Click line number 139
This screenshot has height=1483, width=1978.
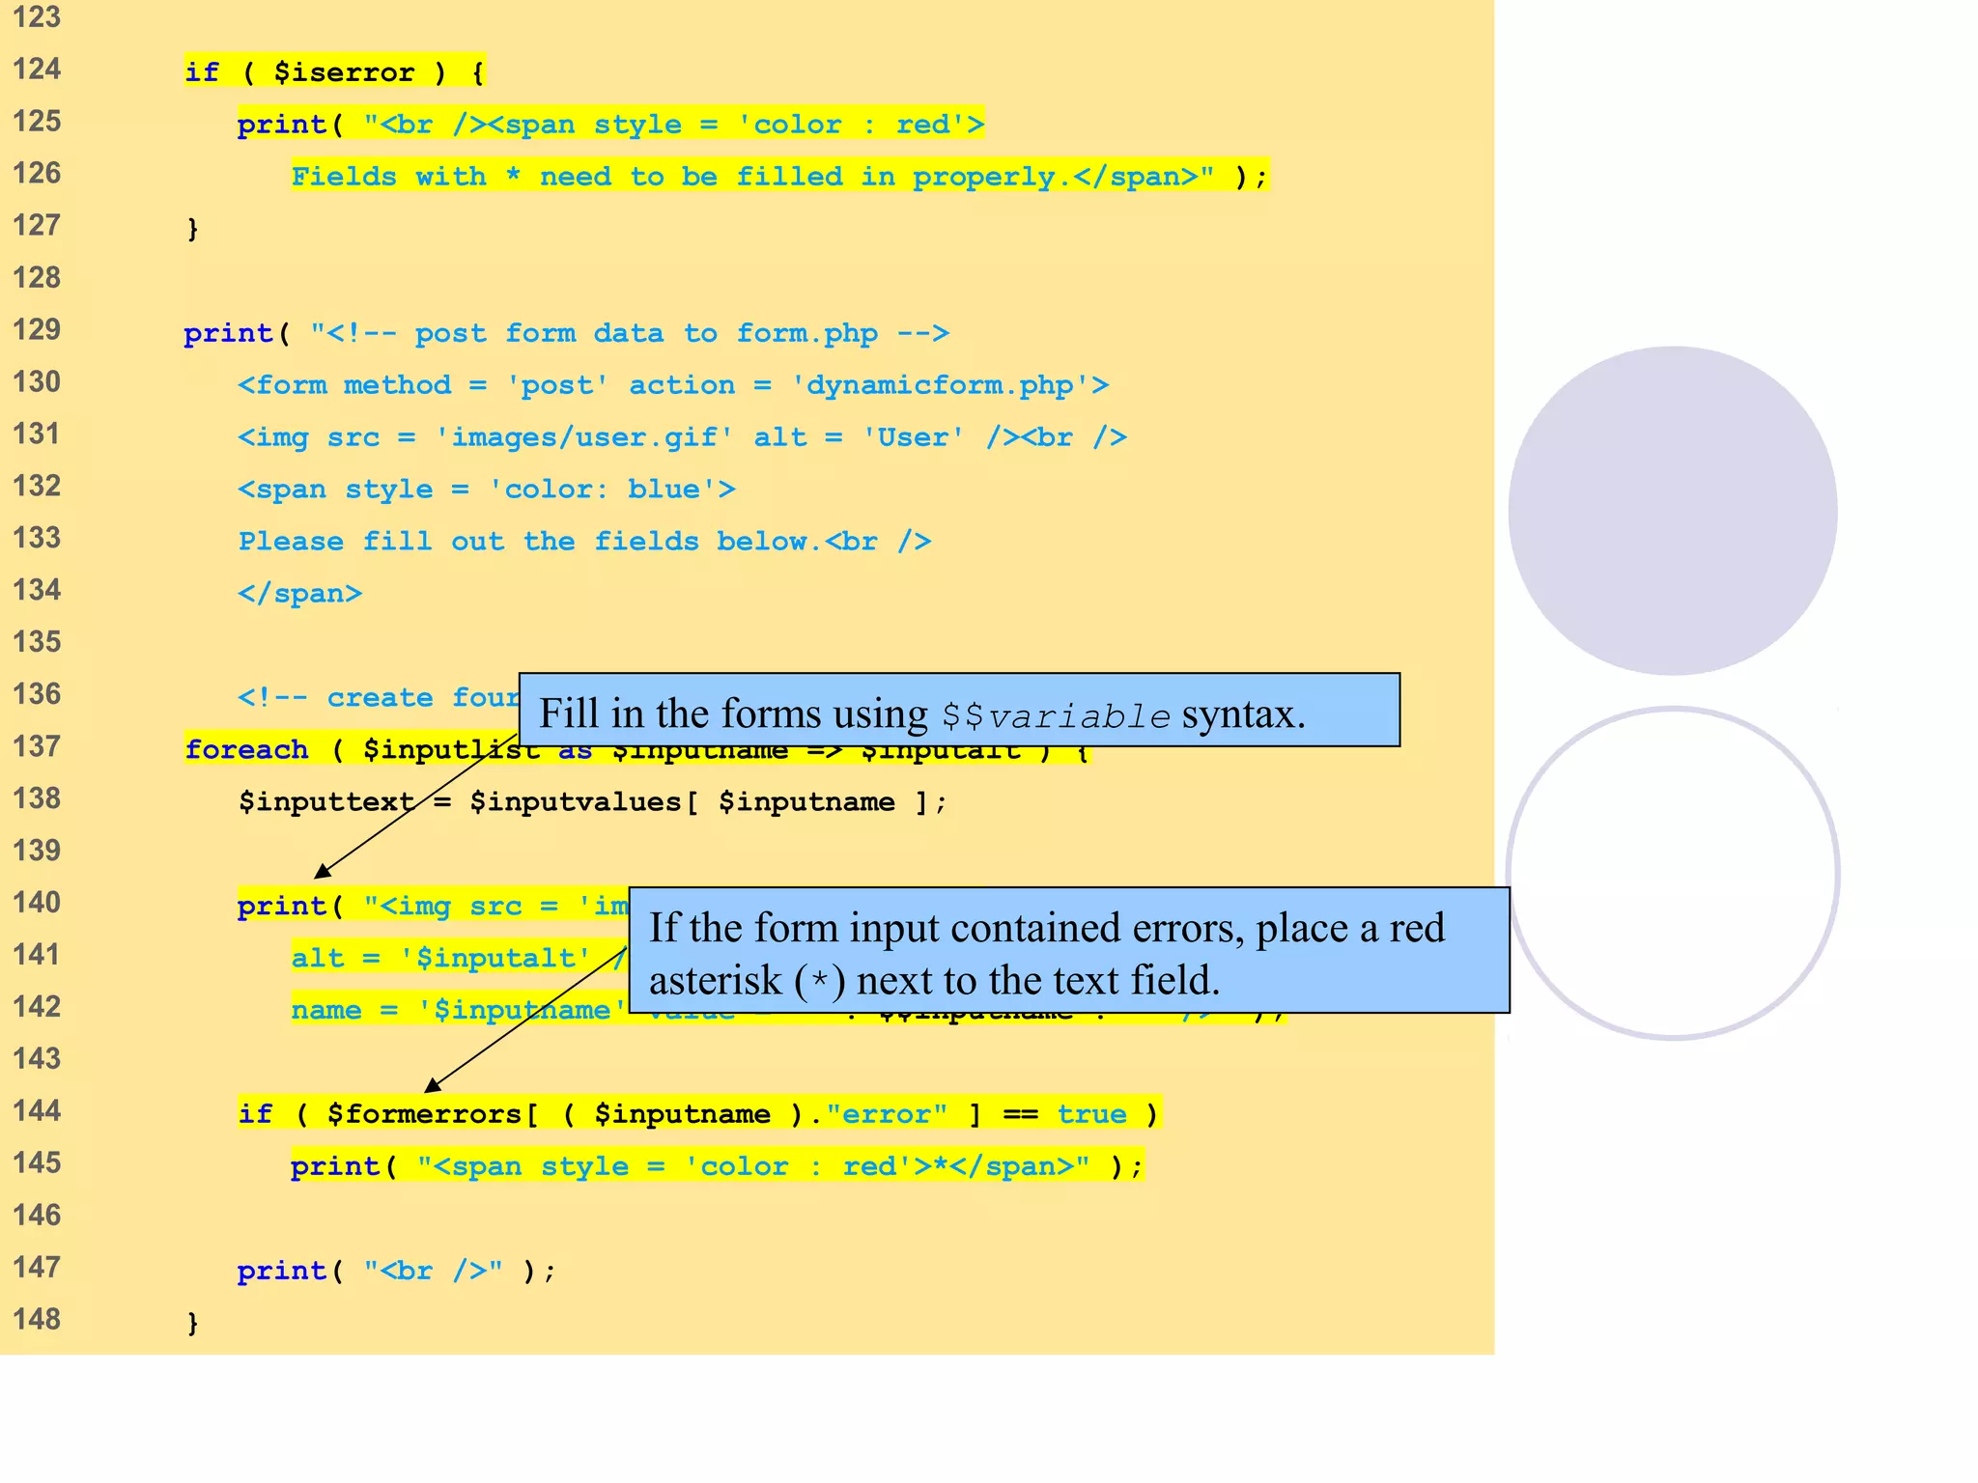tap(37, 852)
